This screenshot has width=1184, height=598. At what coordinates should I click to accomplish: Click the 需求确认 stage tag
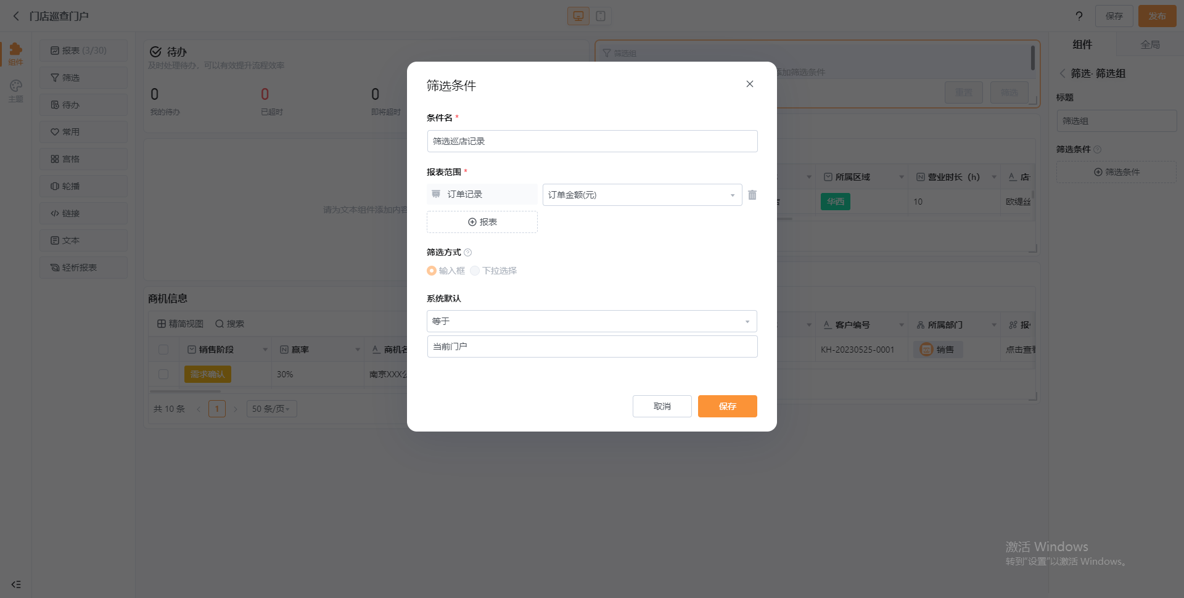click(x=208, y=374)
